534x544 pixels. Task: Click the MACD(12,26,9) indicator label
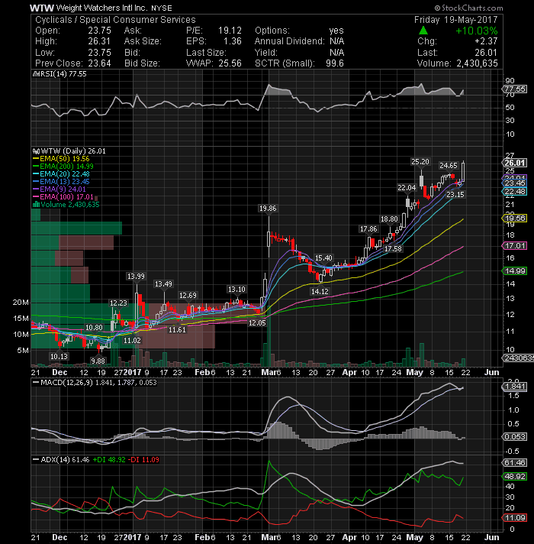95,383
